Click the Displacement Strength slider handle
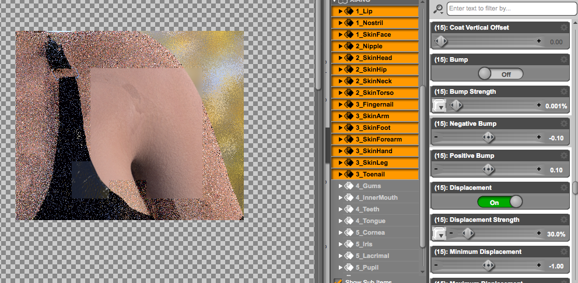 click(x=468, y=234)
